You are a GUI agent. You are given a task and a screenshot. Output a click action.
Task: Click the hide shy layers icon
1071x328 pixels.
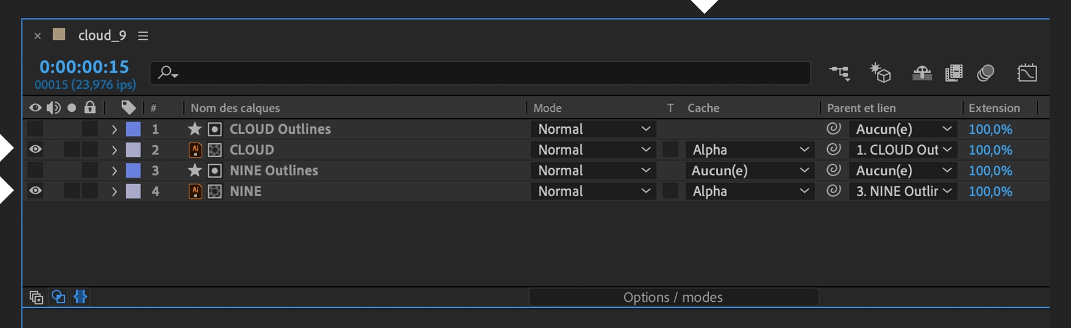tap(922, 73)
